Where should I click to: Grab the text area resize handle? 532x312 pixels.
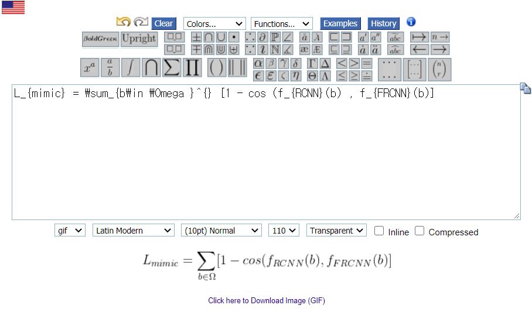[516, 216]
